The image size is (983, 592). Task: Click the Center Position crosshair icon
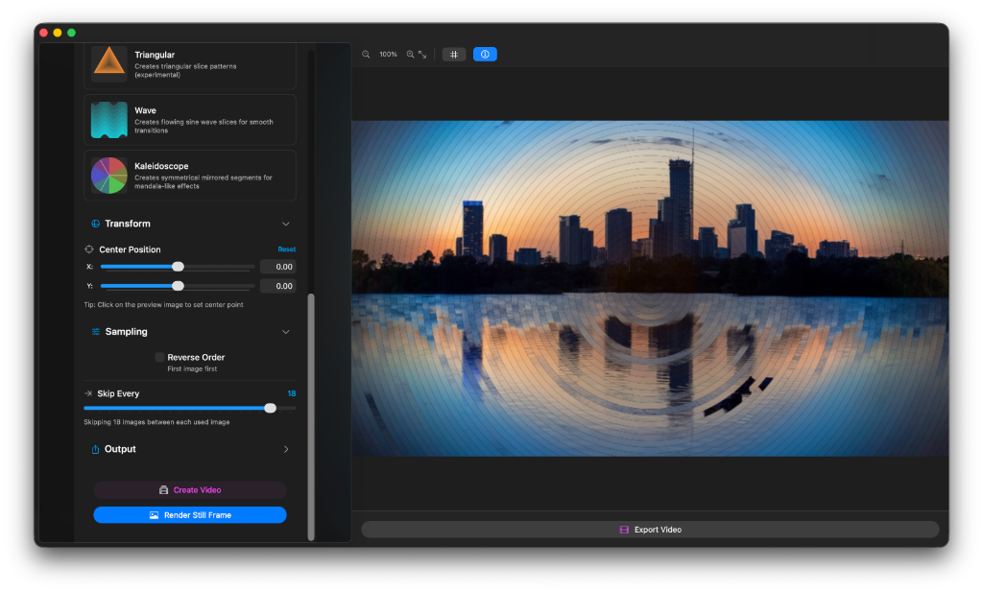(x=89, y=249)
